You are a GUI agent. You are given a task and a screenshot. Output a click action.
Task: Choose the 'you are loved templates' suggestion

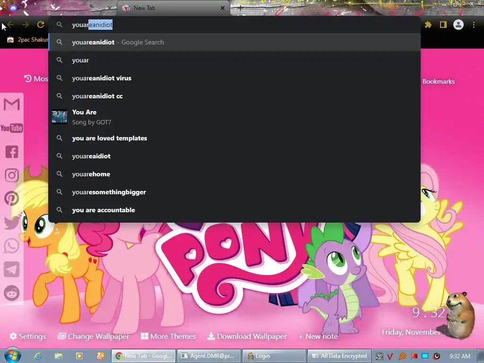pyautogui.click(x=234, y=138)
